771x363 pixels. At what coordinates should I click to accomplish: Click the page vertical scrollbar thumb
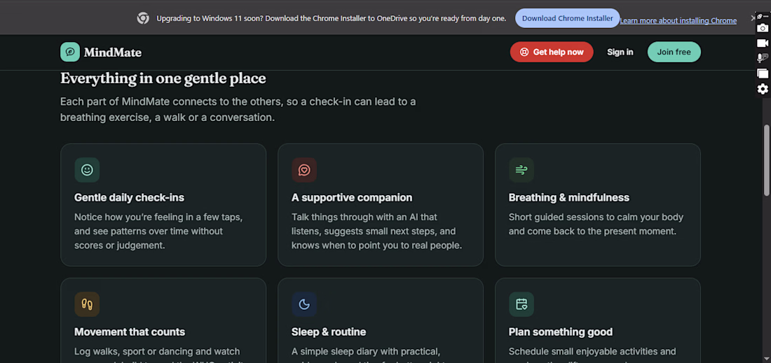[x=767, y=160]
